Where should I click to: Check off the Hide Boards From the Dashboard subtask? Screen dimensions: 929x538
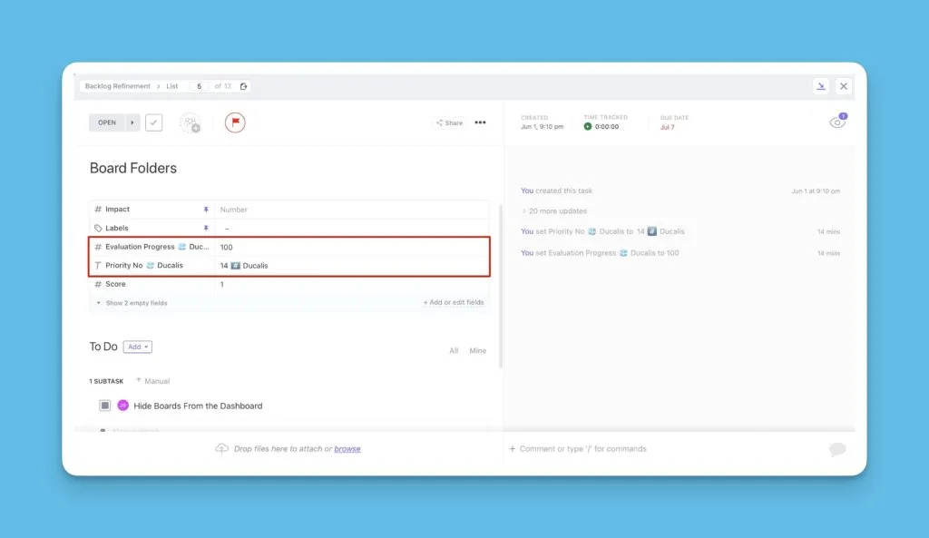coord(104,405)
